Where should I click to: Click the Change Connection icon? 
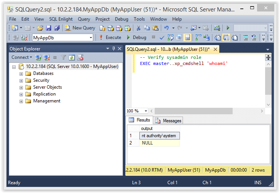click(x=24, y=37)
